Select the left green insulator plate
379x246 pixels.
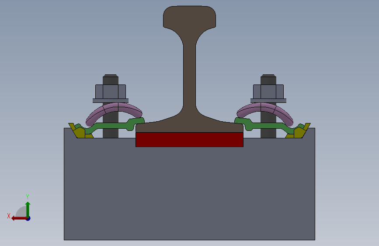(x=111, y=126)
